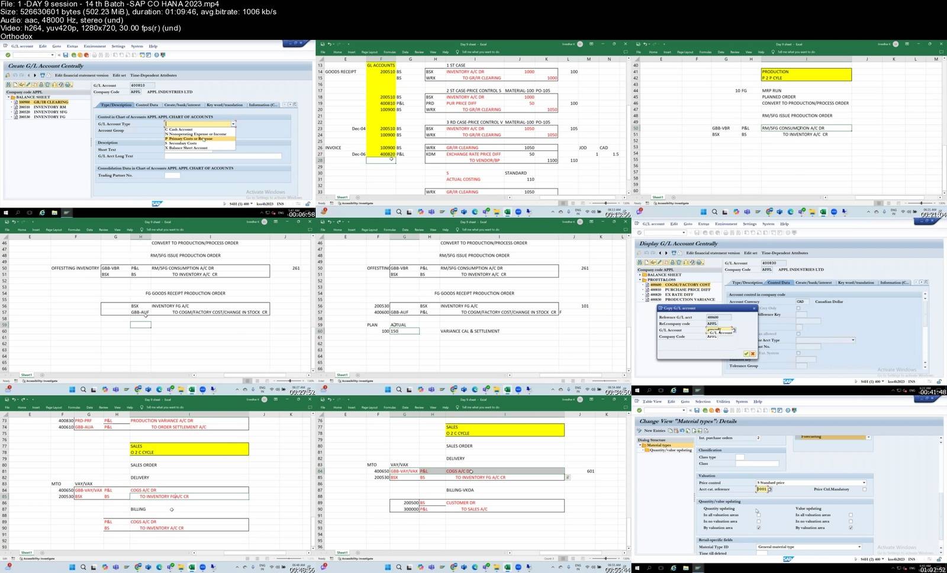The image size is (947, 573).
Task: Open Material Type ID dropdown
Action: tap(859, 546)
